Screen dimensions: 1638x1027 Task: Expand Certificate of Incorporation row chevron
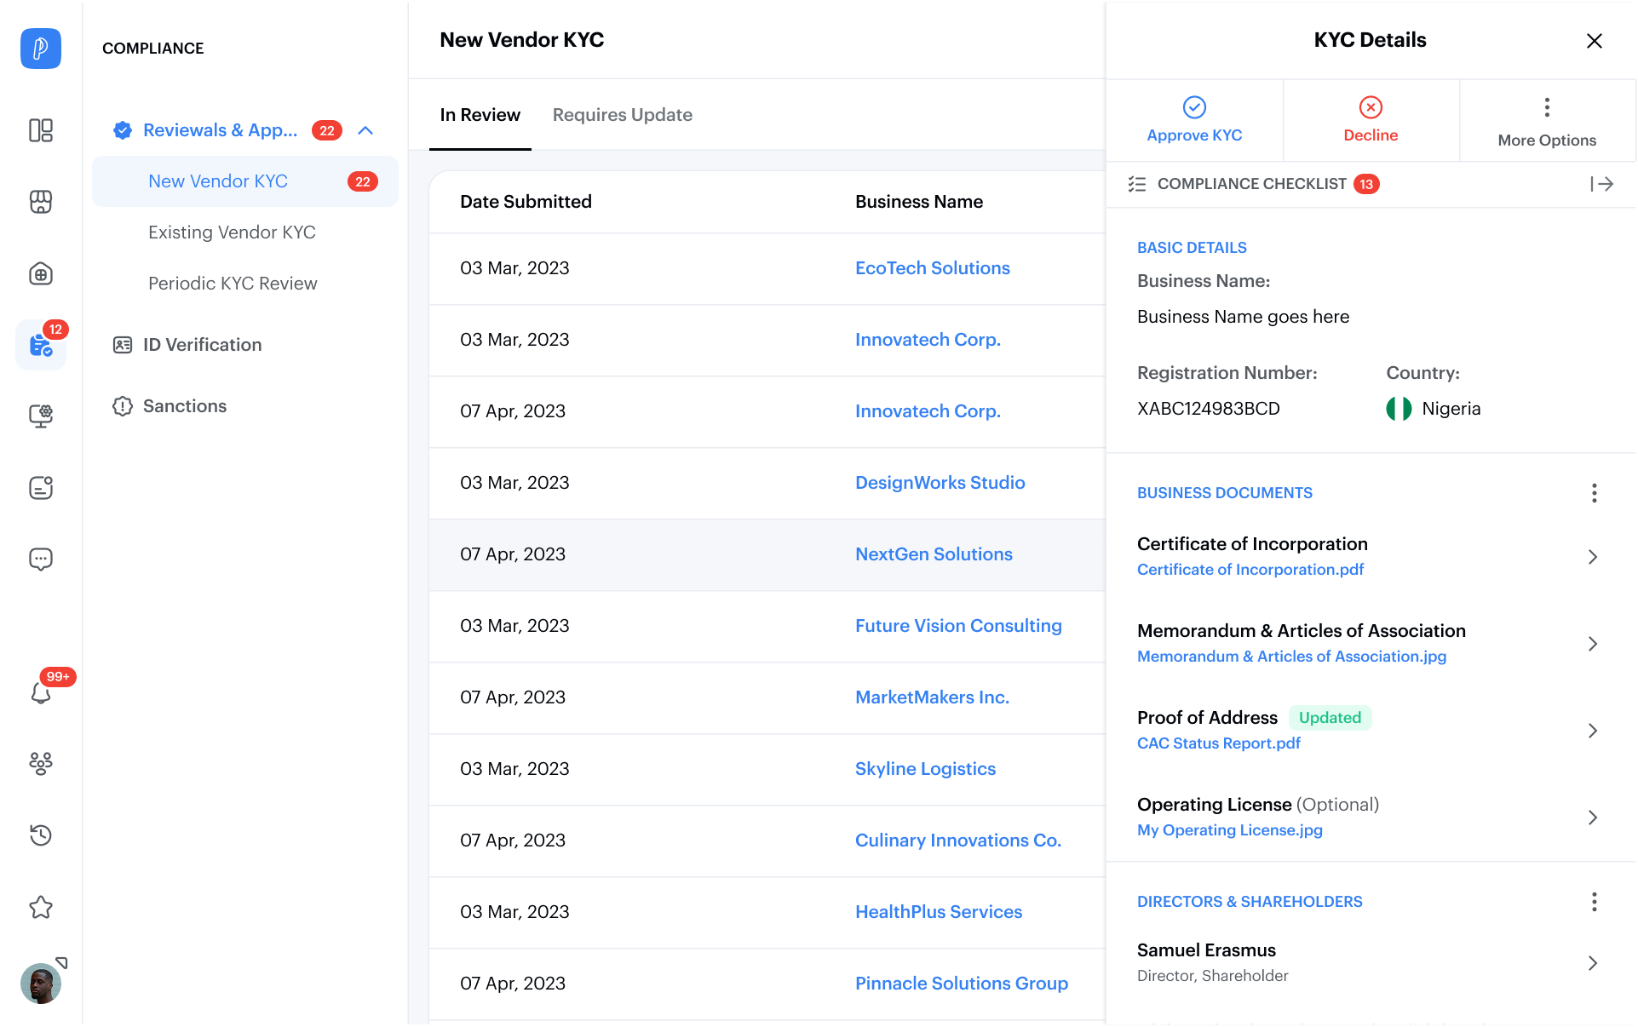click(x=1592, y=557)
